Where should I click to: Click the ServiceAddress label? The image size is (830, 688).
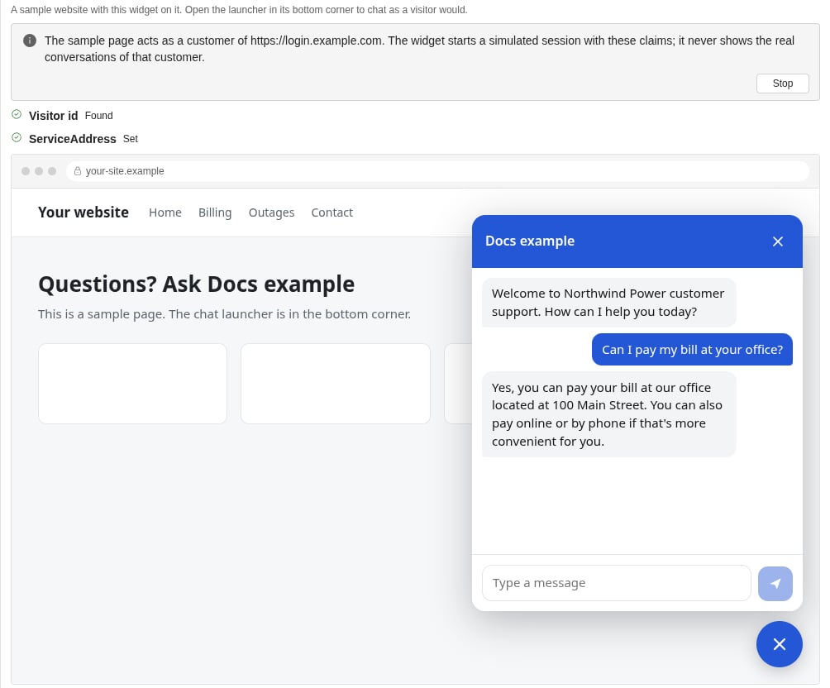[73, 139]
